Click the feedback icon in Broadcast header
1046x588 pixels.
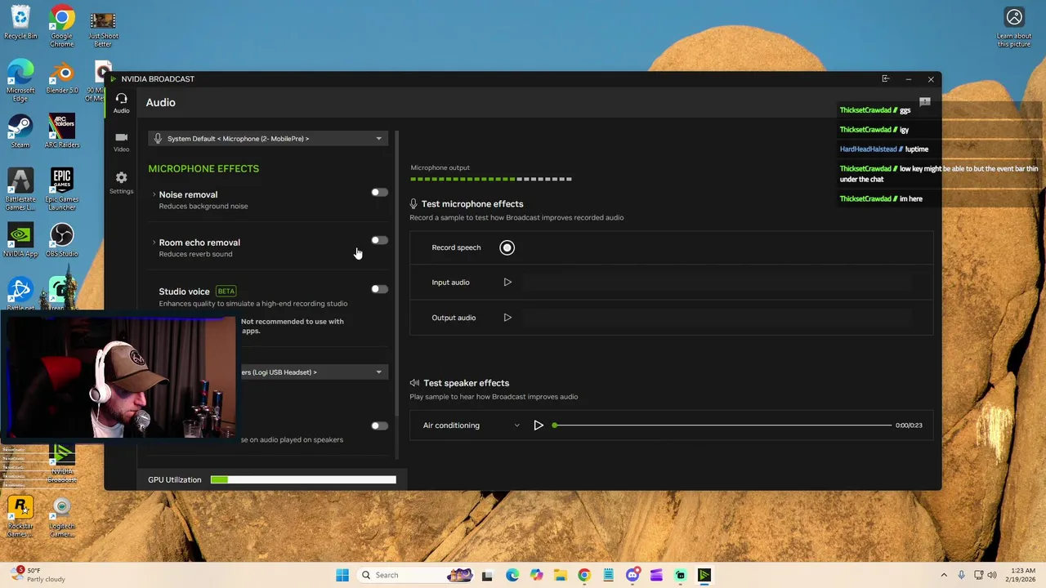(925, 102)
